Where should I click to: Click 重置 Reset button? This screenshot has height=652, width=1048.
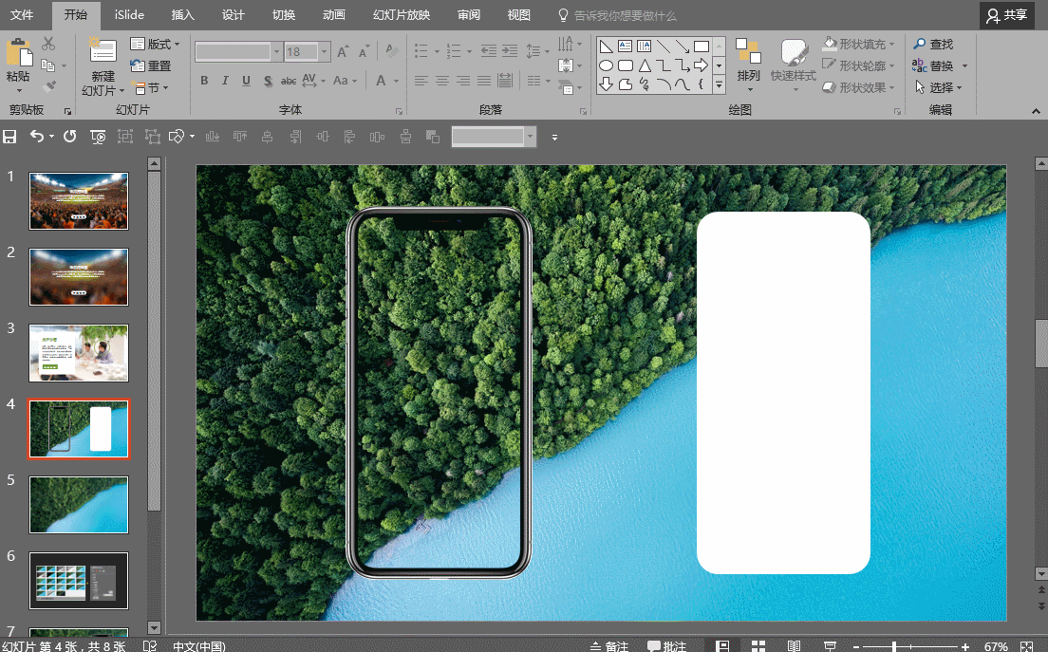pos(151,65)
